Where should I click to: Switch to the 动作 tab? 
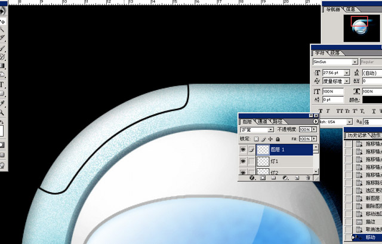point(375,135)
